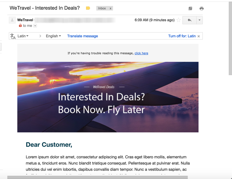The height and width of the screenshot is (179, 232).
Task: Follow the 'click here' link
Action: tap(141, 53)
